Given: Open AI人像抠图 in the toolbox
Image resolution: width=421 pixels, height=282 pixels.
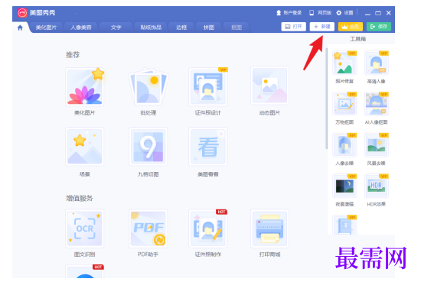Looking at the screenshot, I should 377,104.
